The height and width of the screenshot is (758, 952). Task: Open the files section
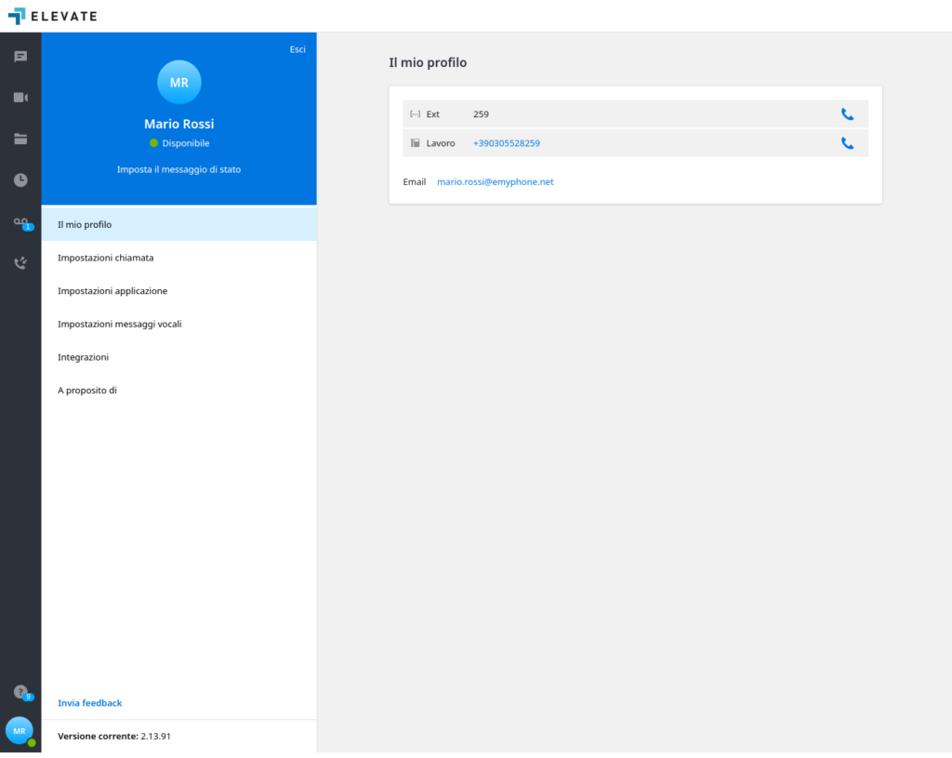click(20, 139)
